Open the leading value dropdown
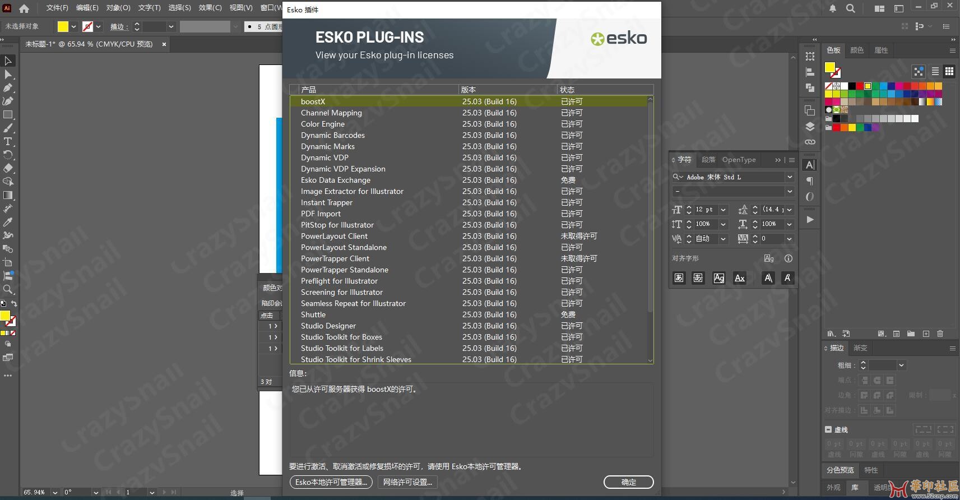This screenshot has width=960, height=500. pos(790,210)
